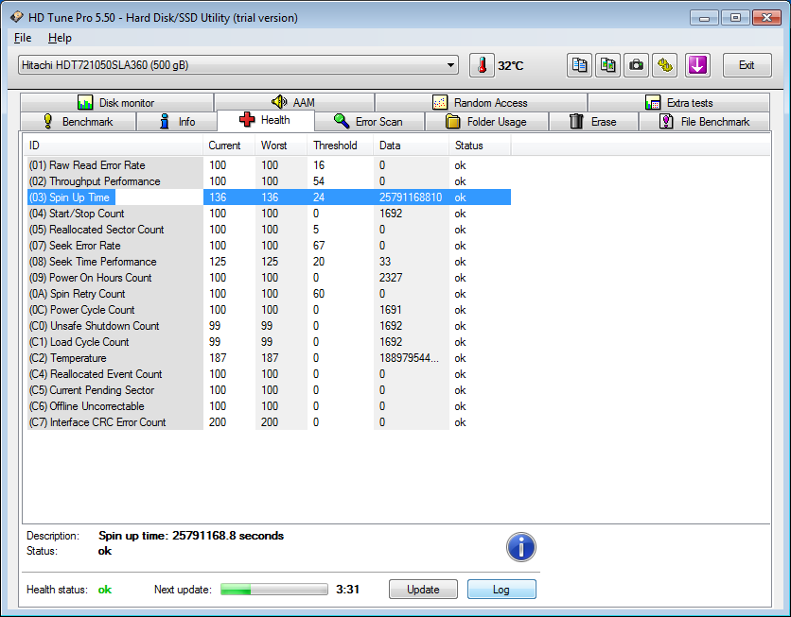Open the Hitachi drive selection dropdown
791x617 pixels.
click(238, 65)
